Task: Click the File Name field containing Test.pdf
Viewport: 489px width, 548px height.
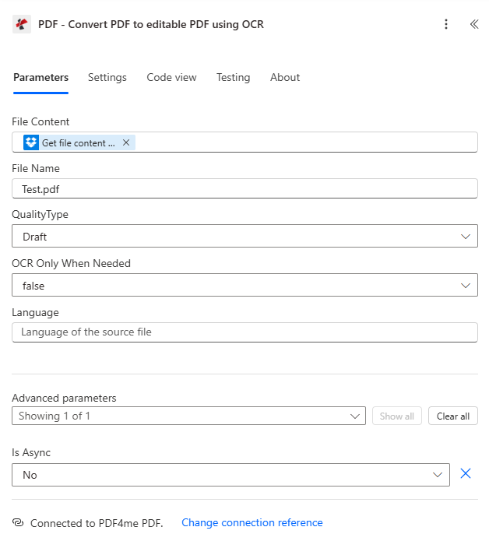Action: tap(244, 189)
